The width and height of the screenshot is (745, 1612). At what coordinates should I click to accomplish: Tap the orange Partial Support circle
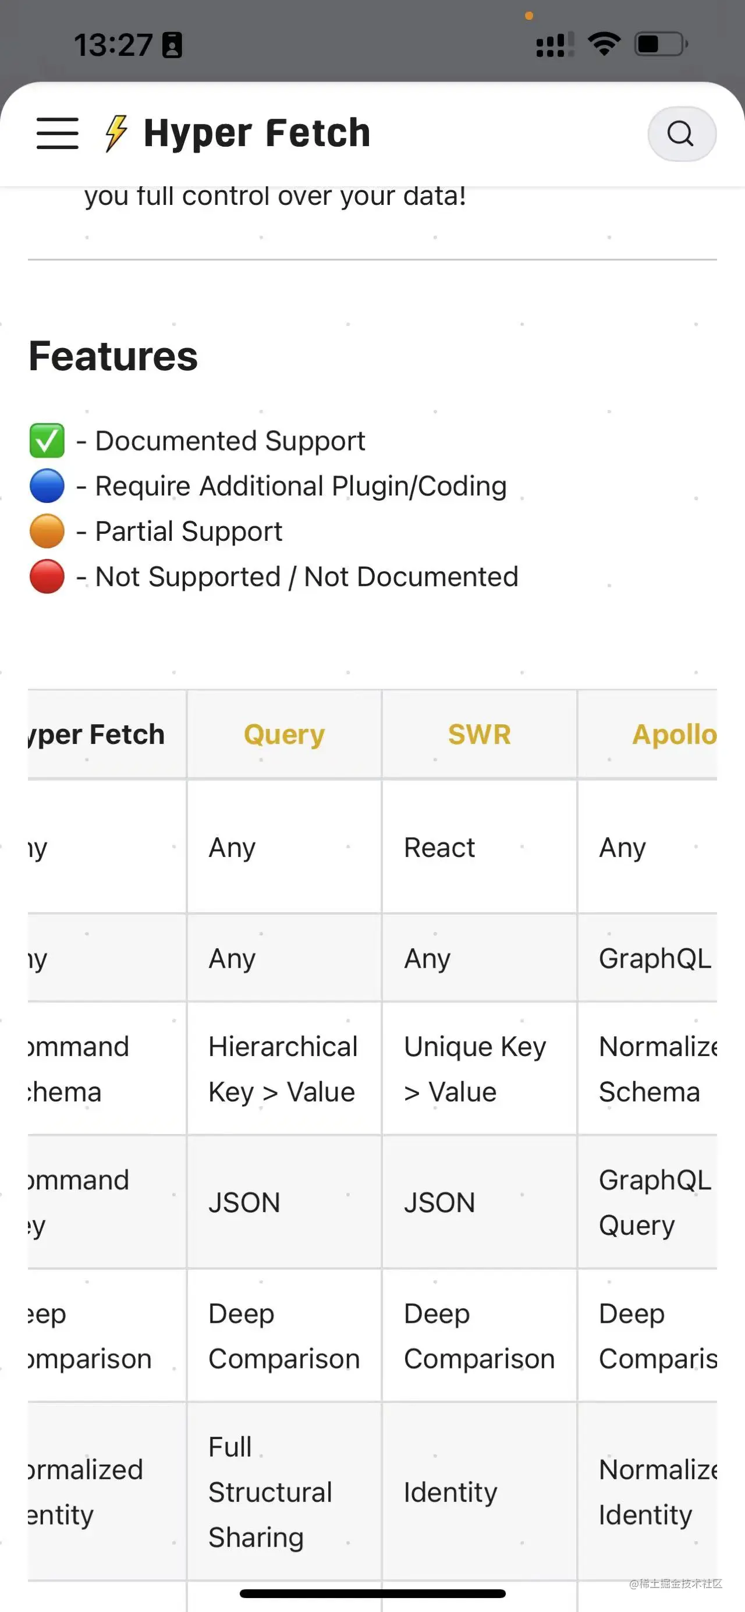pyautogui.click(x=47, y=532)
